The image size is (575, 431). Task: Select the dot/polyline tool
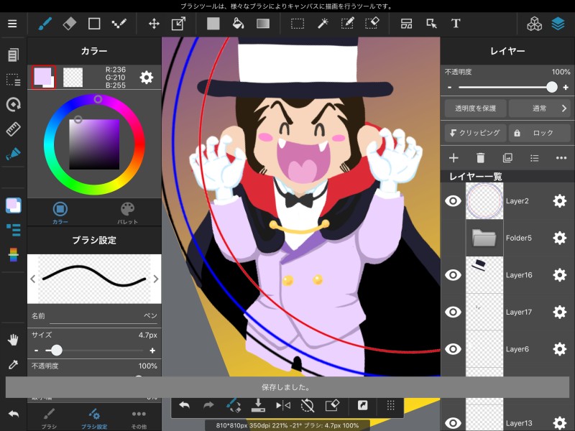tap(119, 24)
